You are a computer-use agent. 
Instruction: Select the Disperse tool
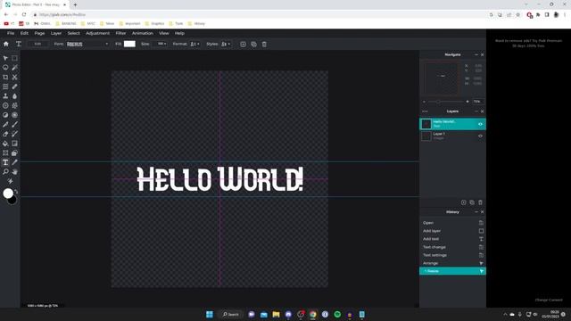point(14,105)
